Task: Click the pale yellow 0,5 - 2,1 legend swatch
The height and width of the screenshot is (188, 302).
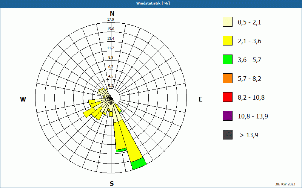Action: coord(228,22)
